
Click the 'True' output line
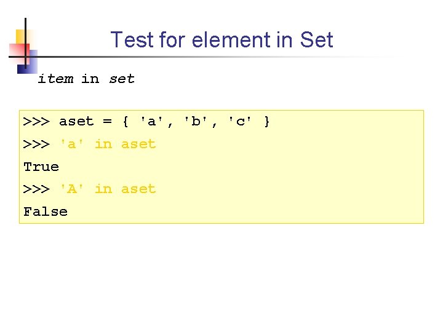coord(41,167)
